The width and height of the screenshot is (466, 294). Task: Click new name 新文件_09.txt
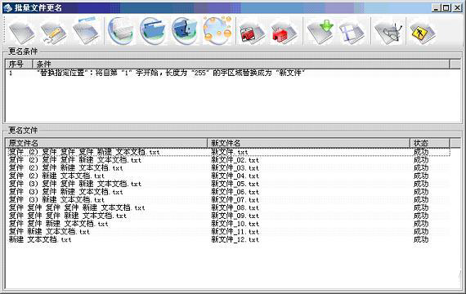pyautogui.click(x=235, y=216)
